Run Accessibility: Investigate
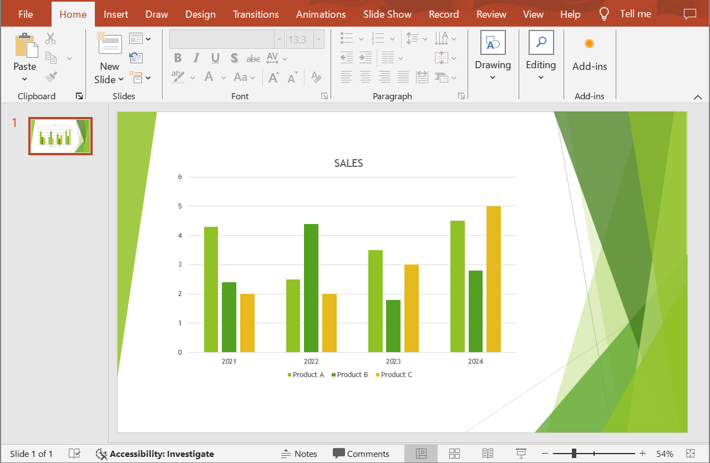The image size is (710, 463). (x=155, y=454)
